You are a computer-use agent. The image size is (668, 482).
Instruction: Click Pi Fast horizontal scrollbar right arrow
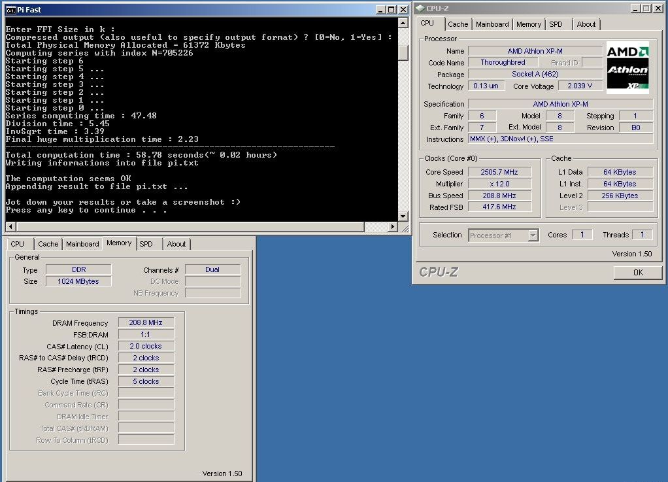point(393,227)
